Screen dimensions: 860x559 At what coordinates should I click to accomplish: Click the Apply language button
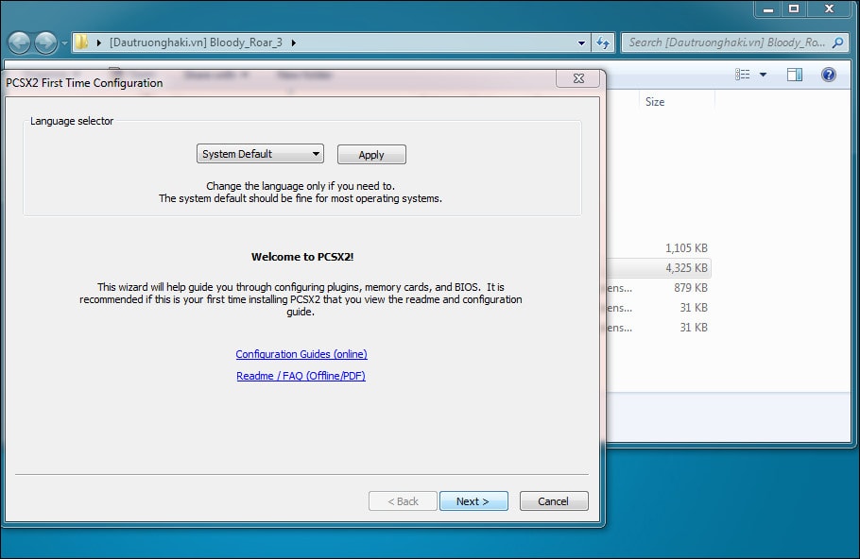pos(371,155)
